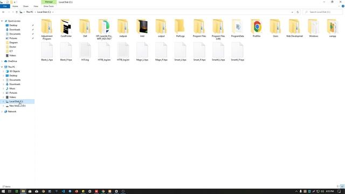Image resolution: width=345 pixels, height=194 pixels.
Task: Refresh the Local Disk (C:) view
Action: click(298, 12)
